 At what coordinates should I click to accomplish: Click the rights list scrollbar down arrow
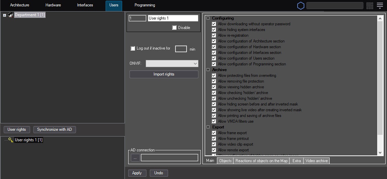tap(380, 152)
